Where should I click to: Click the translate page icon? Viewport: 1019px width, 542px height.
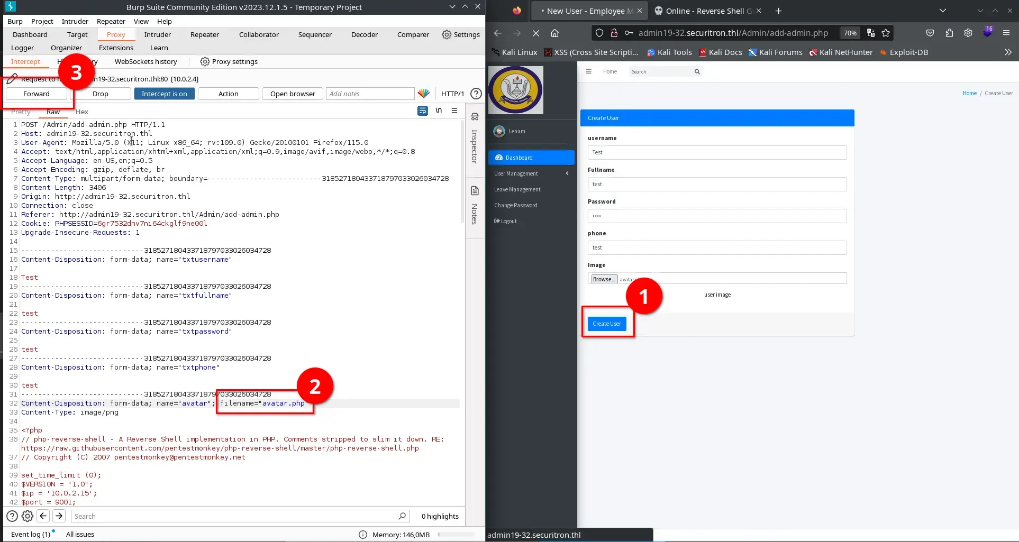tap(870, 33)
